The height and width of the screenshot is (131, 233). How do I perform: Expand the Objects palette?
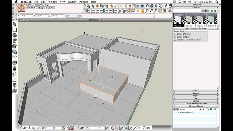(218, 90)
